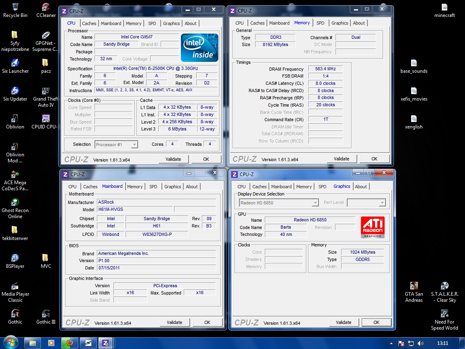Click the GDDR5 memory type value
465x349 pixels.
click(x=362, y=259)
